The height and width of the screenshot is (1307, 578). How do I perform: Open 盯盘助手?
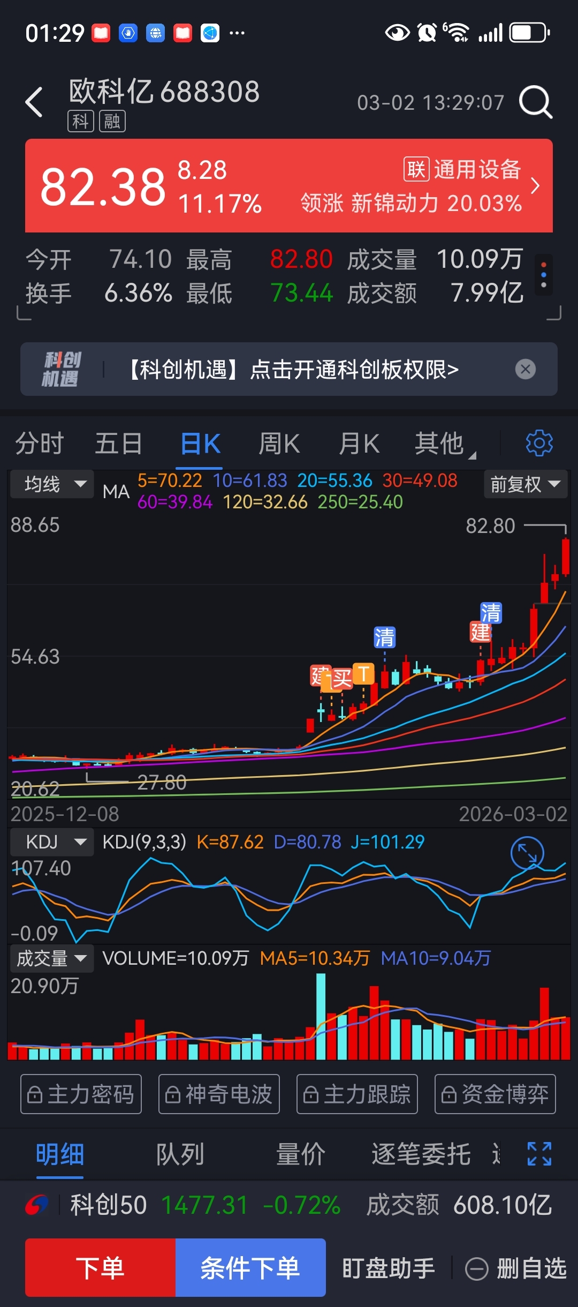[389, 1268]
